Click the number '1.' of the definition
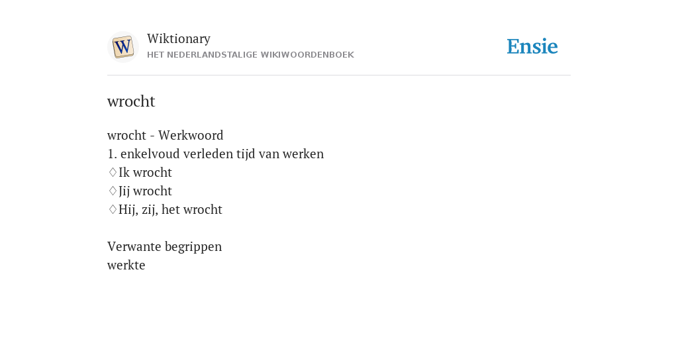 113,154
